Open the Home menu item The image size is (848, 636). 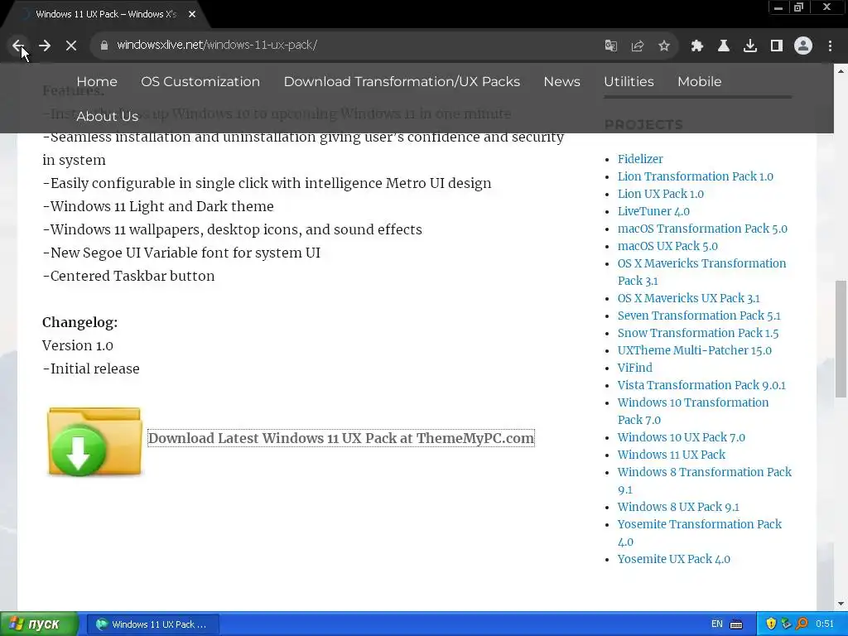[97, 82]
